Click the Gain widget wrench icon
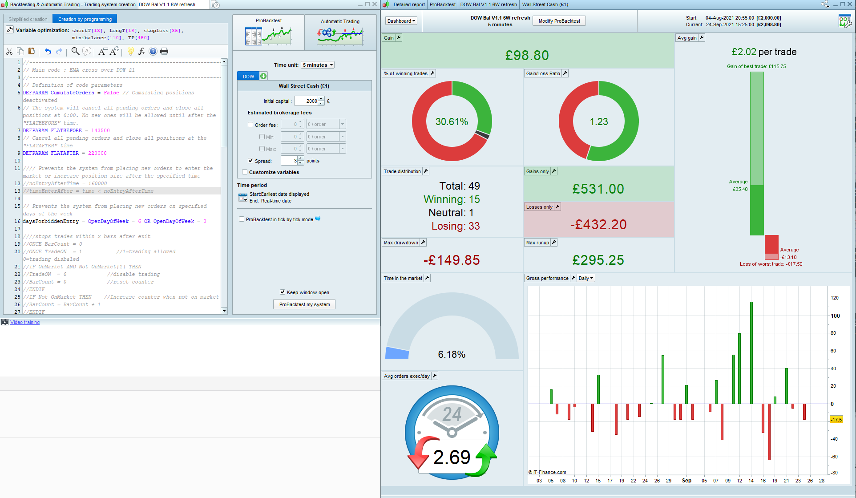 pyautogui.click(x=399, y=38)
